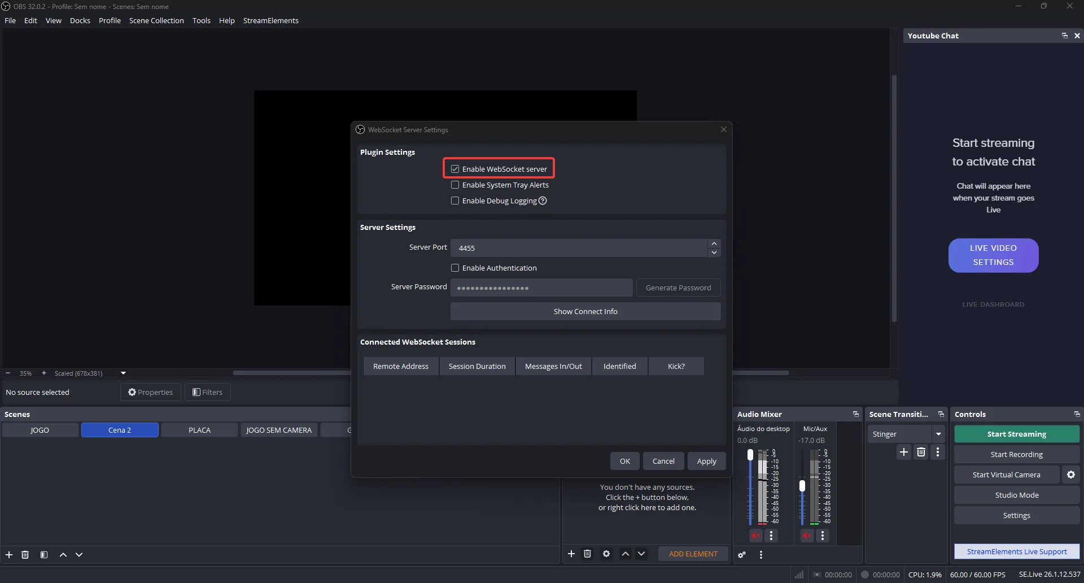
Task: Open scene filters using the filter icon
Action: click(x=44, y=555)
